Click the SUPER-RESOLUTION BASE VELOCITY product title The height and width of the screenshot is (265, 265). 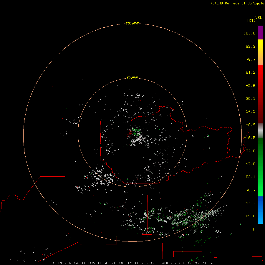pyautogui.click(x=93, y=263)
